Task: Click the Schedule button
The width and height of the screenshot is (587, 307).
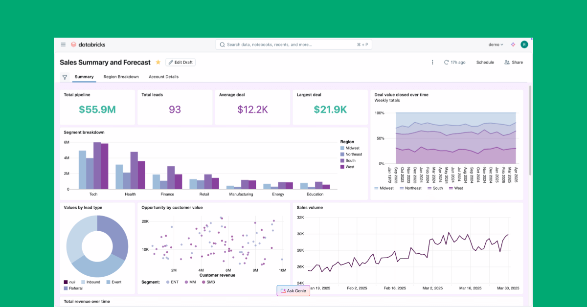Action: [485, 63]
